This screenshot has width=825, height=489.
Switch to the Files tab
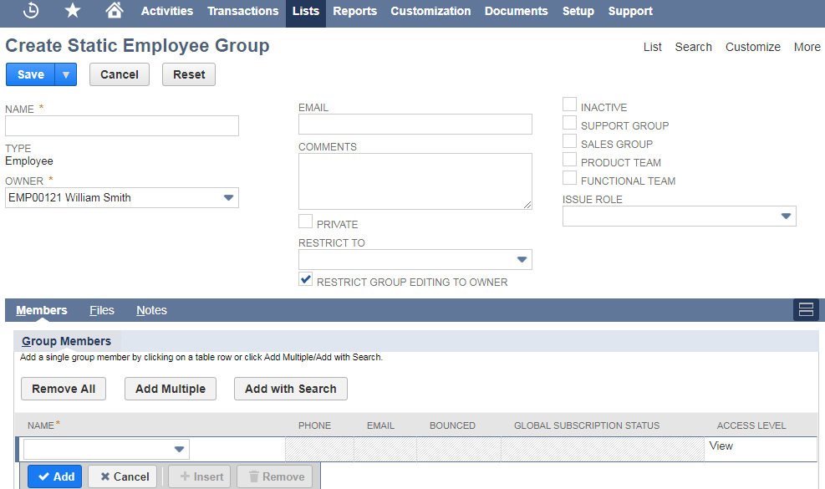[101, 309]
